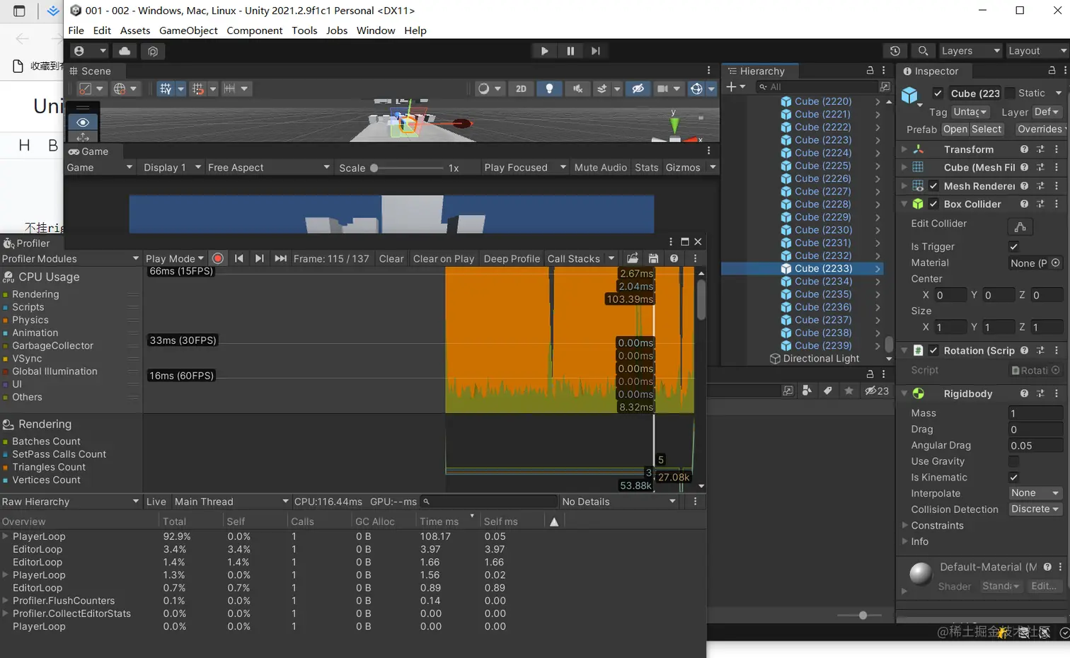Open the Collision Detection dropdown
Viewport: 1070px width, 658px height.
coord(1035,509)
